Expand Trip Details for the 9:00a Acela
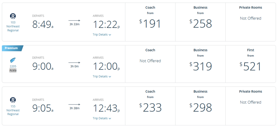 click(102, 77)
